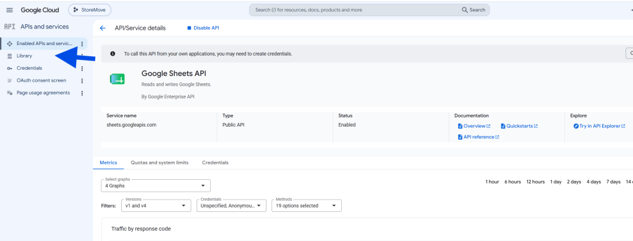Open more options for Enabled APIs row

coord(82,44)
